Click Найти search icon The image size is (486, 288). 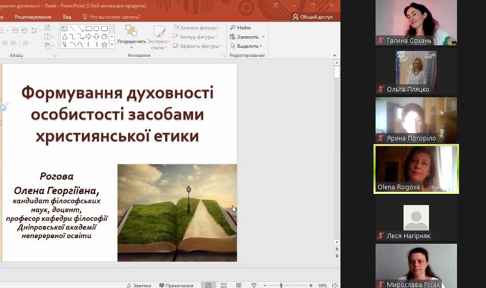(233, 27)
